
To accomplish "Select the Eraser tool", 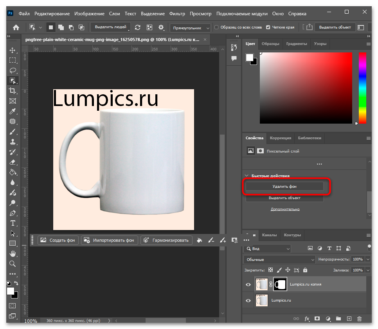I will pyautogui.click(x=13, y=162).
